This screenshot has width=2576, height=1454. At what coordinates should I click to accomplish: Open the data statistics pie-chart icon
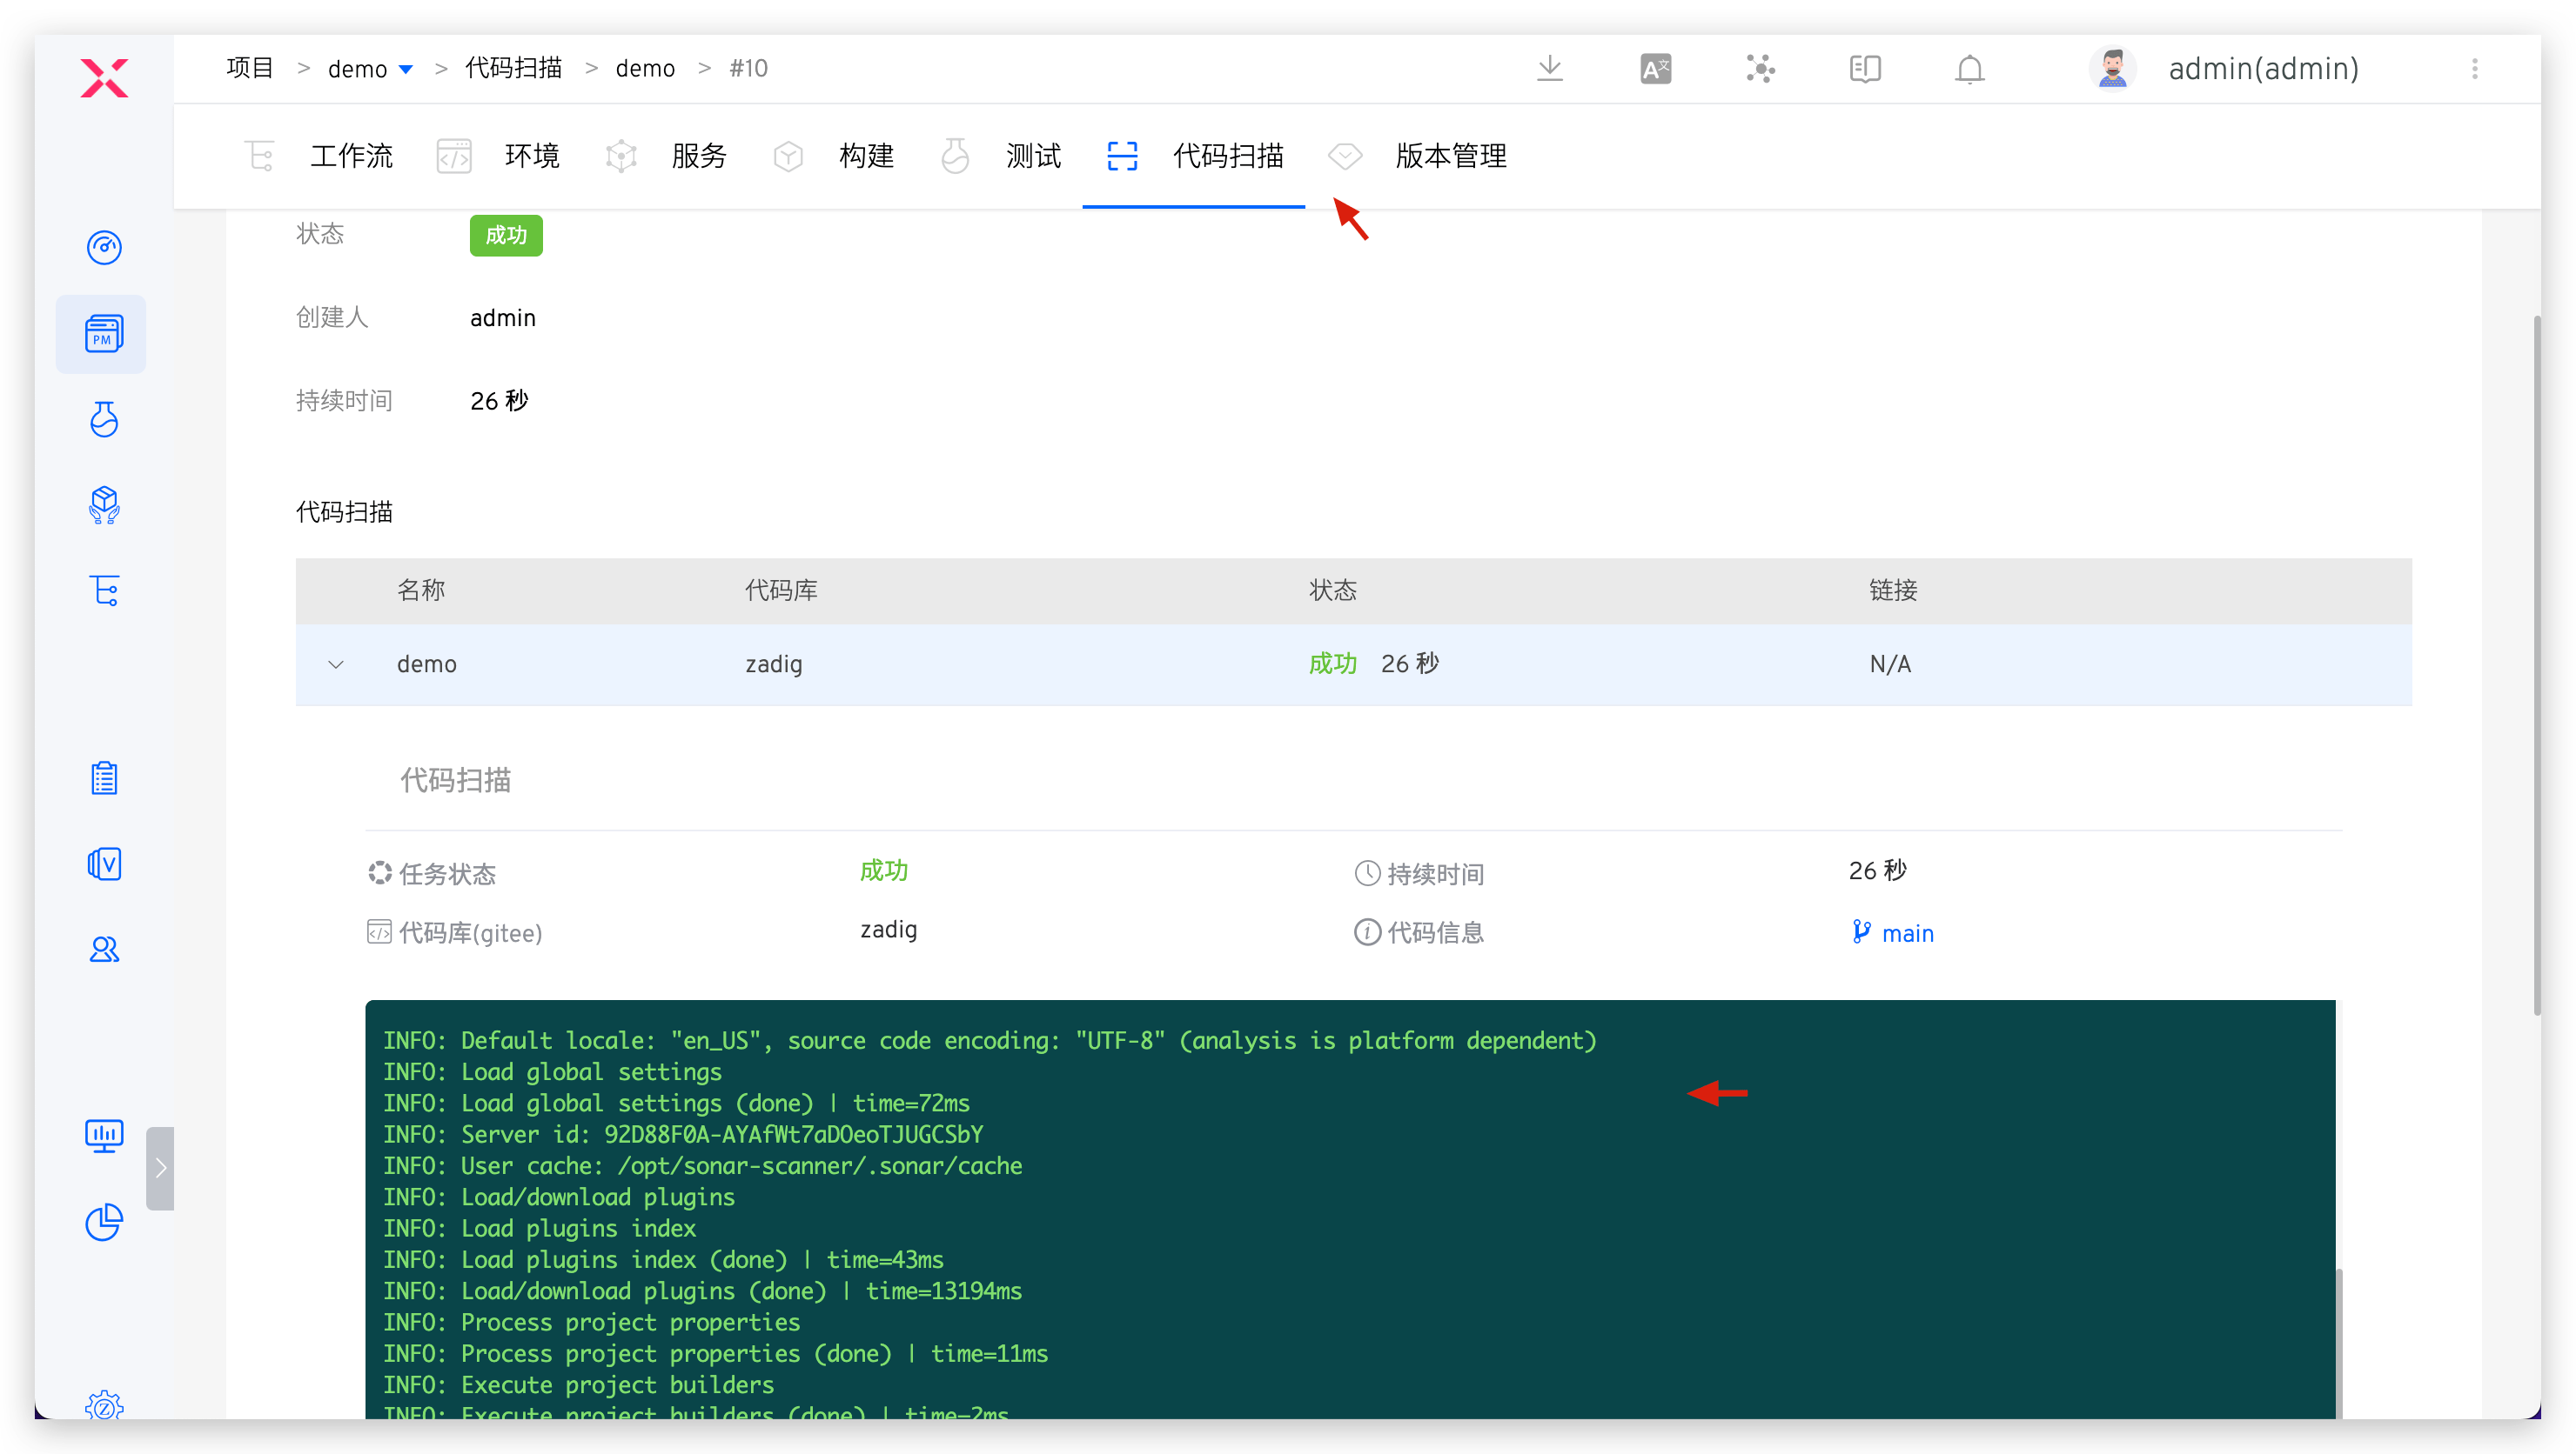click(104, 1221)
